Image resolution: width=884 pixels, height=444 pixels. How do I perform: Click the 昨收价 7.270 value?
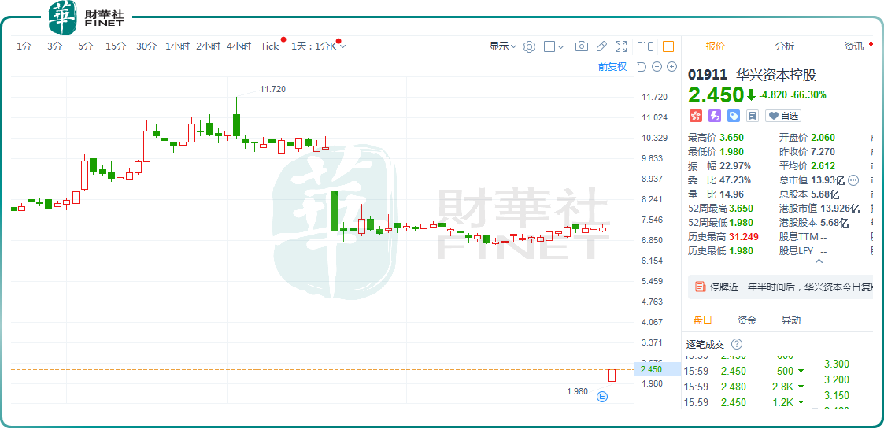point(823,151)
